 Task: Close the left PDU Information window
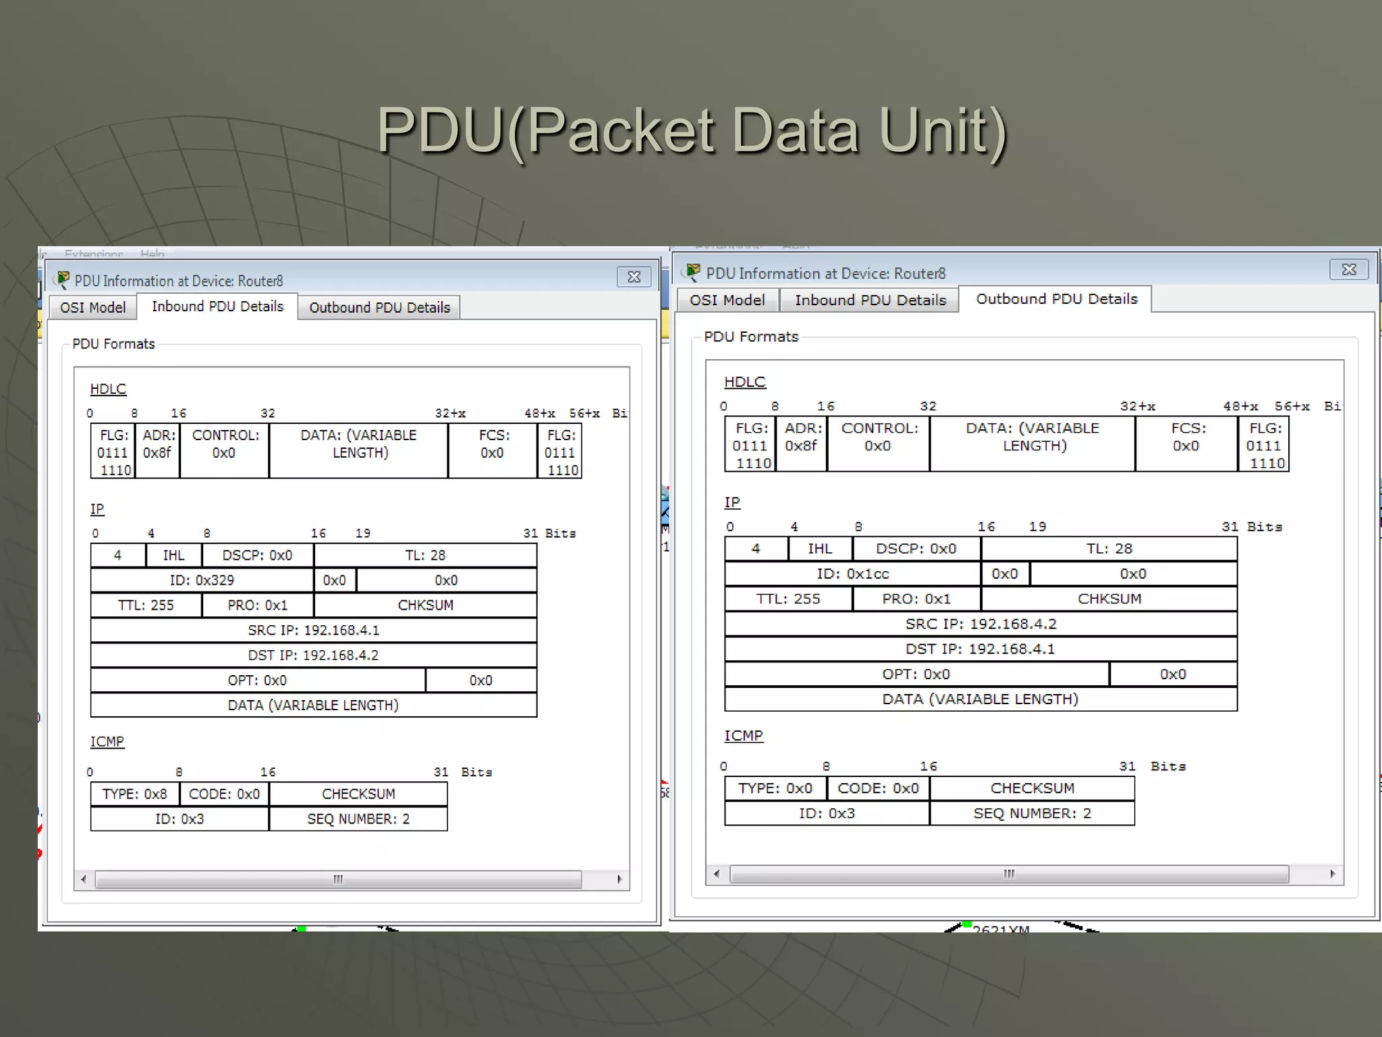click(x=634, y=277)
